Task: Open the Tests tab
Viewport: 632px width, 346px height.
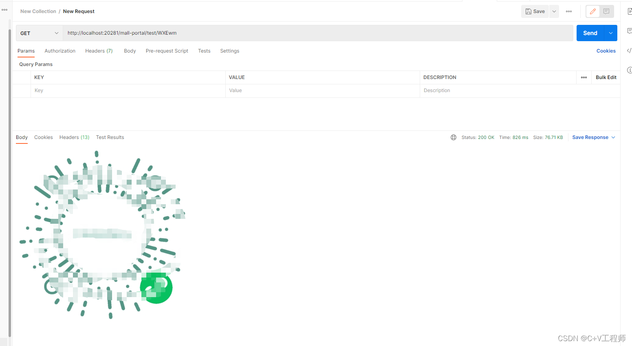Action: point(204,51)
